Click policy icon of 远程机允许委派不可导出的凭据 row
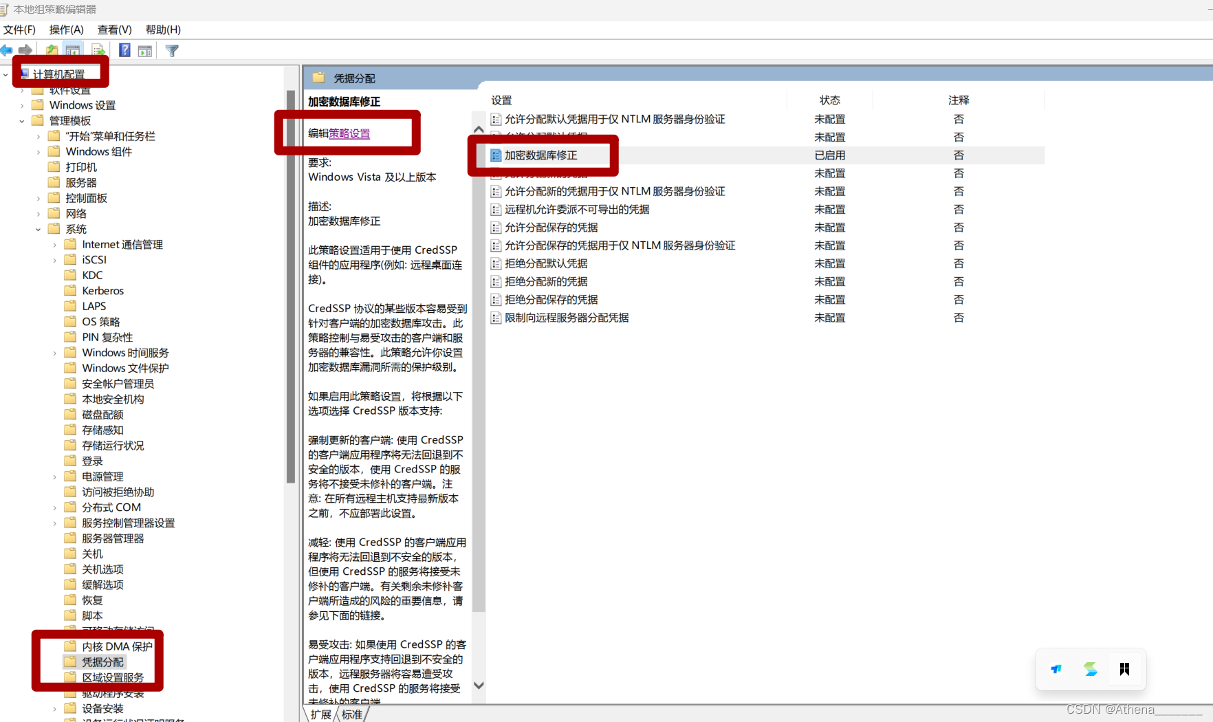Screen dimensions: 1213x722 pyautogui.click(x=496, y=209)
